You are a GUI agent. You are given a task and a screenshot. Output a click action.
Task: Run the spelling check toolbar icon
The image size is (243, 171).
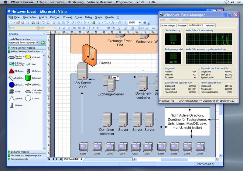[43, 23]
